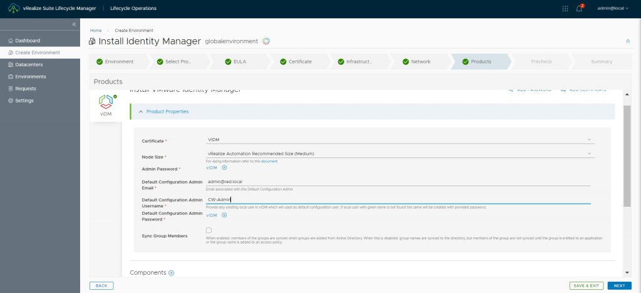Screen dimensions: 641x293
Task: Open the admin@local user menu
Action: pyautogui.click(x=613, y=9)
